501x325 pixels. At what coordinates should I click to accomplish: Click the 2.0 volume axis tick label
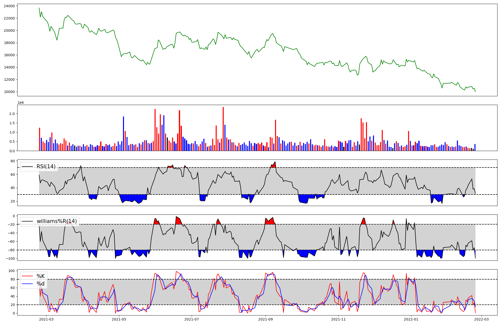(x=12, y=114)
